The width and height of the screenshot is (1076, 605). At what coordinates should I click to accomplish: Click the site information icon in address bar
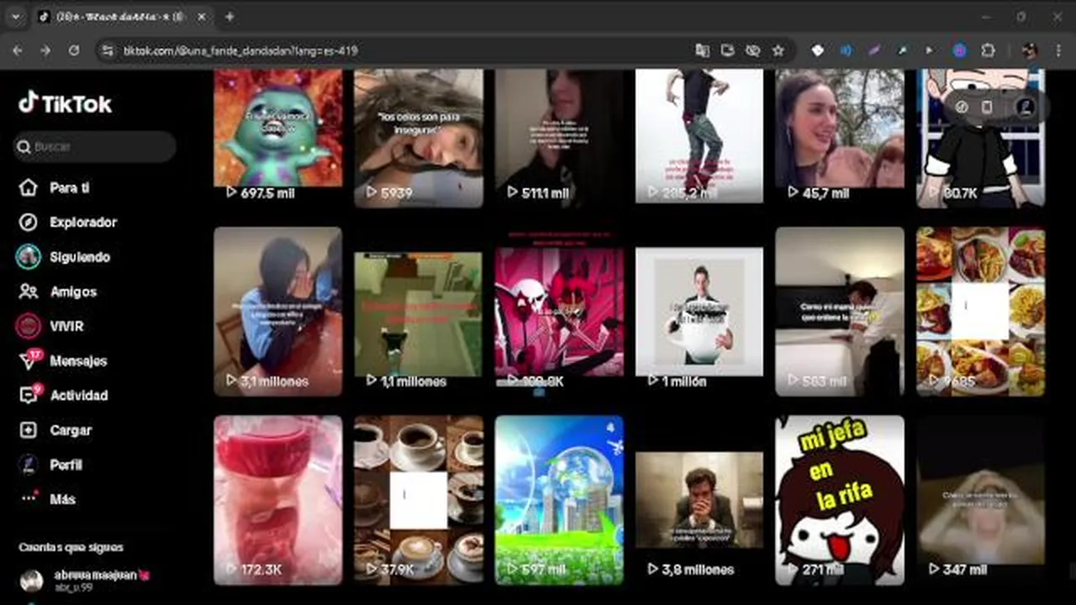coord(108,50)
